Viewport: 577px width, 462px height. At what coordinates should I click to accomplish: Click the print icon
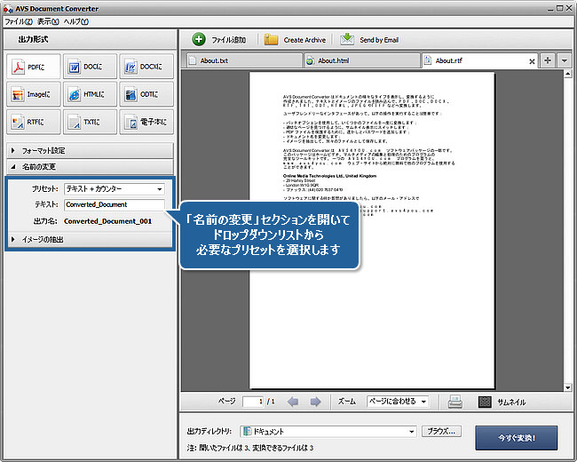pyautogui.click(x=455, y=402)
